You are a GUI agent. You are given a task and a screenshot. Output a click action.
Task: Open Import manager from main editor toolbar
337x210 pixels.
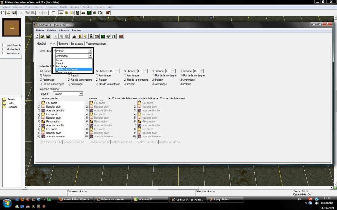click(100, 13)
